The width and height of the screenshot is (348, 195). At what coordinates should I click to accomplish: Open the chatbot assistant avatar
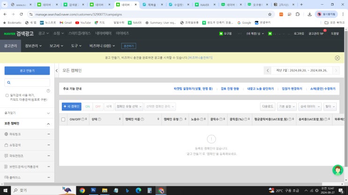tap(338, 170)
